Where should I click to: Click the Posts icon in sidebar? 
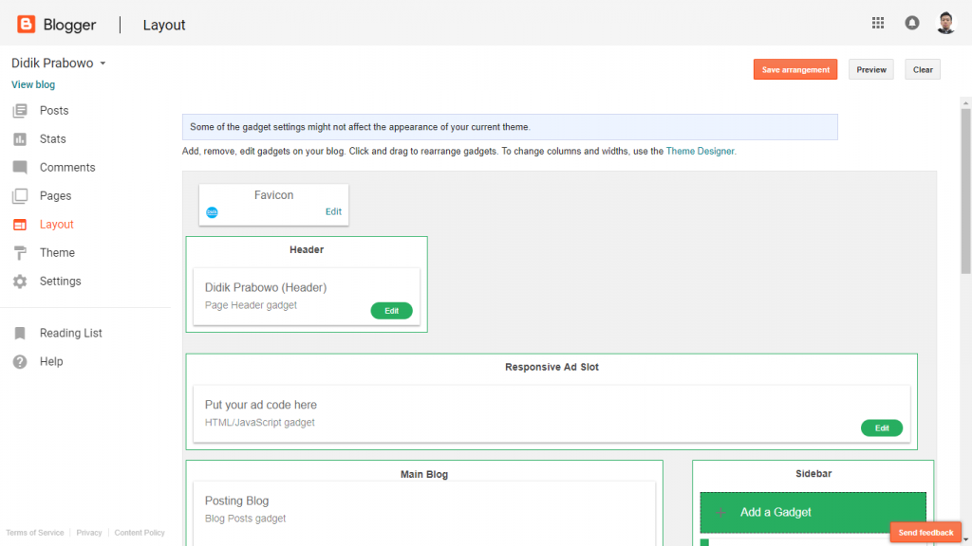click(x=20, y=111)
